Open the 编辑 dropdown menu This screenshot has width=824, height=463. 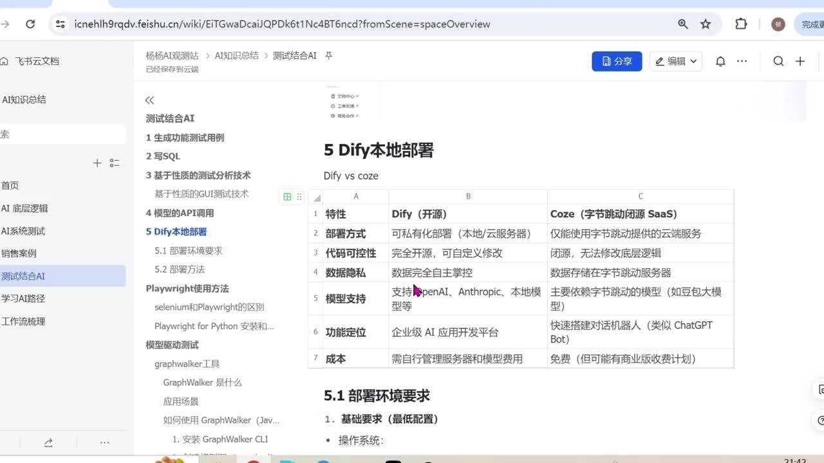(675, 61)
